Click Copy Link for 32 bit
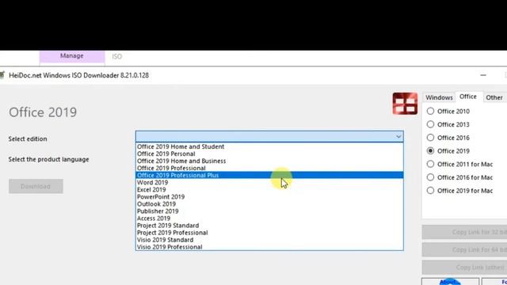The image size is (507, 285). click(x=464, y=232)
